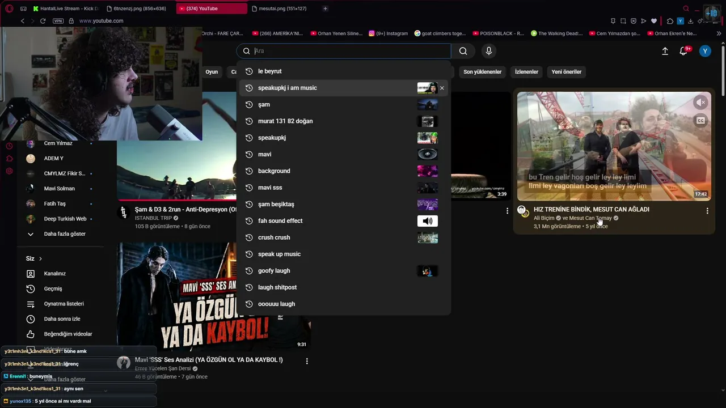The image size is (726, 408).
Task: Show more bookmarks with the double chevron
Action: [x=719, y=33]
